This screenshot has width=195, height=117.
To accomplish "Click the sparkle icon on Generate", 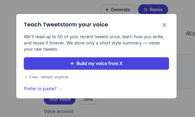I will coord(107,10).
